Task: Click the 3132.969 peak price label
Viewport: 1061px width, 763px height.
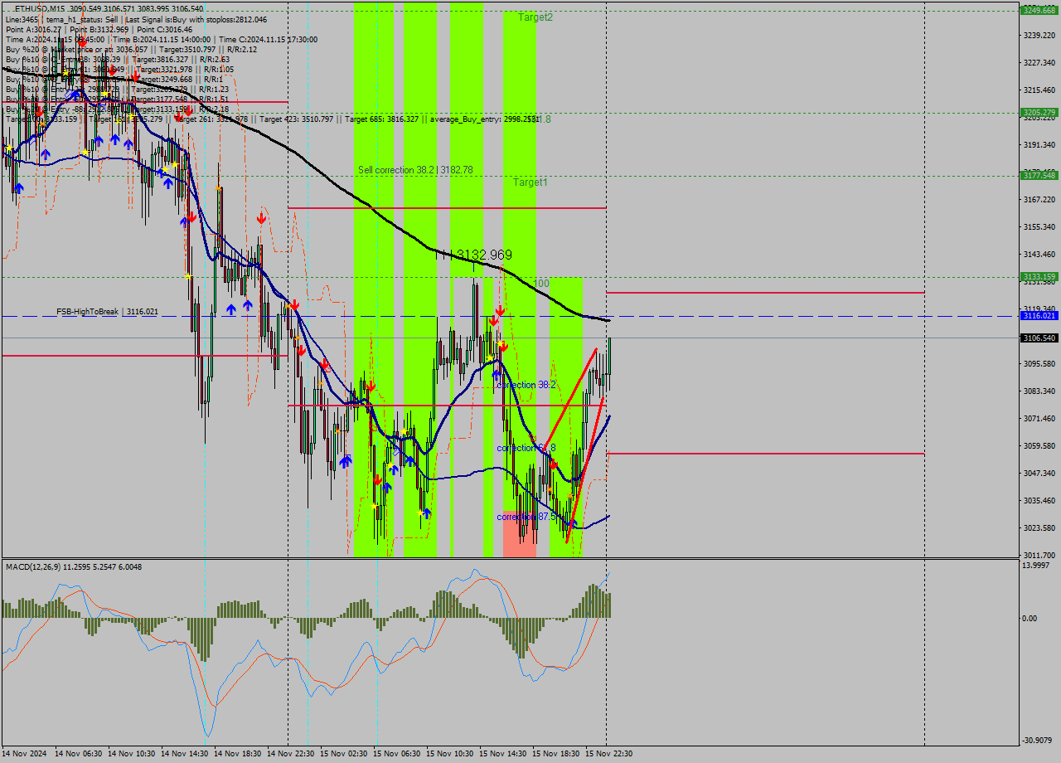Action: (484, 255)
